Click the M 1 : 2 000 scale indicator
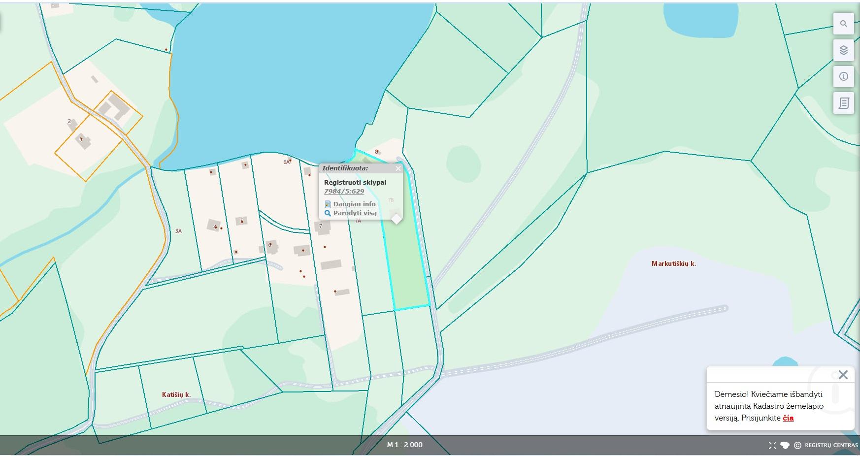 404,445
